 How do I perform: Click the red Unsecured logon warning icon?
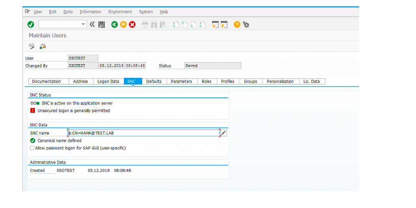click(x=32, y=110)
